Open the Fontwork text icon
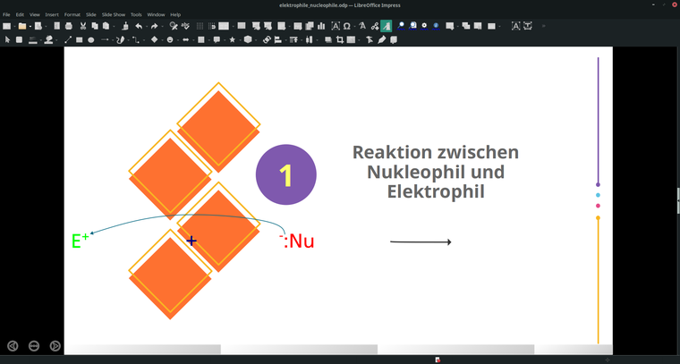The image size is (680, 364). click(362, 26)
